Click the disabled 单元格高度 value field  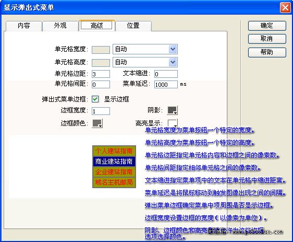coord(101,63)
